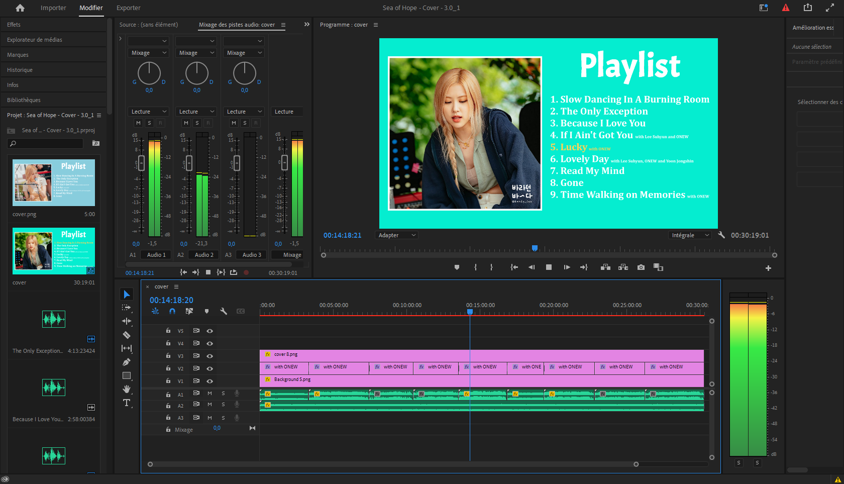Open the Historique panel

[20, 70]
